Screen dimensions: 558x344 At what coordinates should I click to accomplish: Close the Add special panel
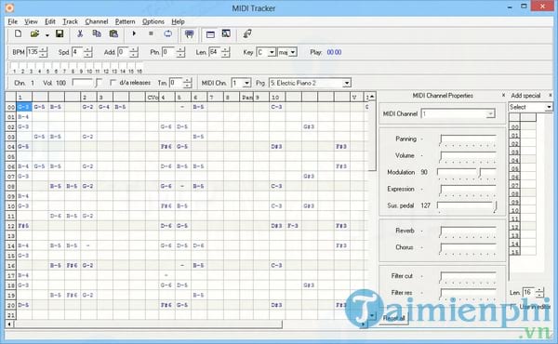coord(551,95)
